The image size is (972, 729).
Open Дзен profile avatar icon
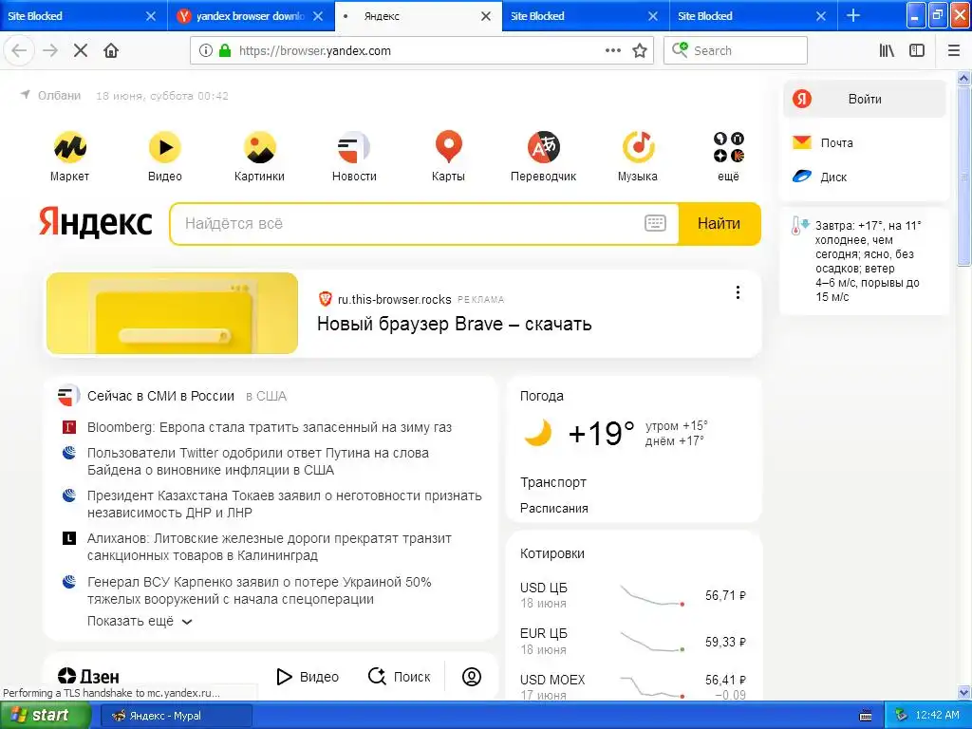click(x=472, y=676)
